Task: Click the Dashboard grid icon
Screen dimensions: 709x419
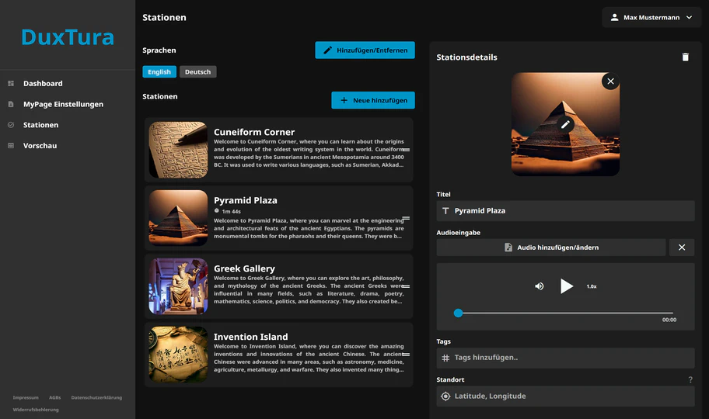Action: point(11,84)
